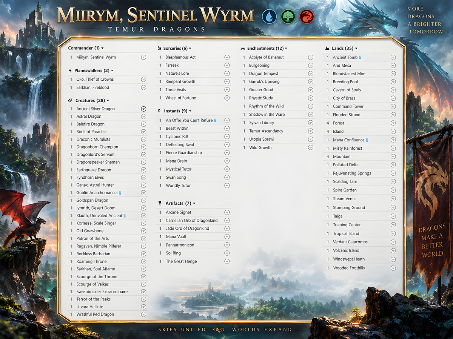Click the Shadow in the Warp row

coord(278,115)
